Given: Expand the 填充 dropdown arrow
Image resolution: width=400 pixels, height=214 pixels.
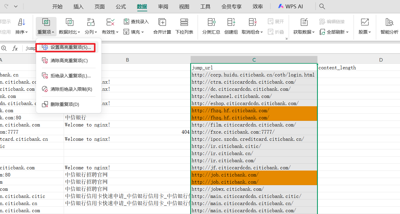Looking at the screenshot, I should click(x=143, y=32).
